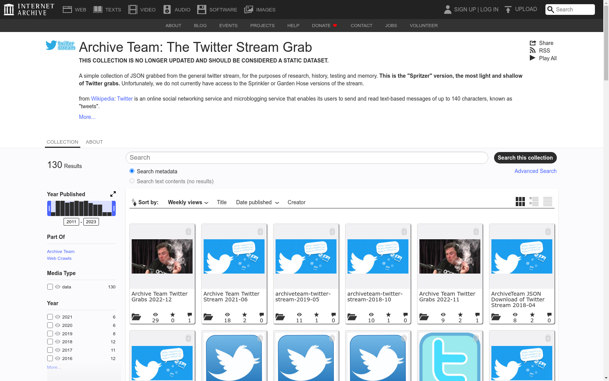Click the left handle of year range slider
The height and width of the screenshot is (381, 609).
49,208
